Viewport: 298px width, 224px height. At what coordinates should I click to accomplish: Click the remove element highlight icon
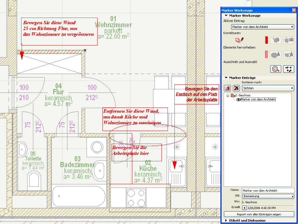(289, 55)
